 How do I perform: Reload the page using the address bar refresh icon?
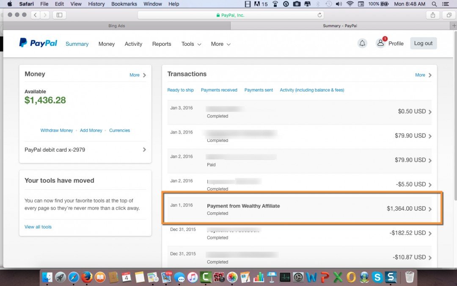pos(319,15)
